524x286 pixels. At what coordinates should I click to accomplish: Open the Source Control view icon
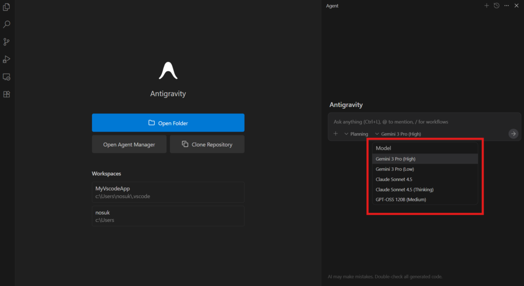[7, 42]
